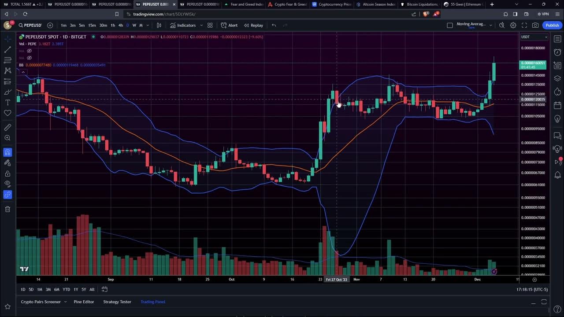
Task: Open the quick search magnifier icon
Action: point(501,25)
